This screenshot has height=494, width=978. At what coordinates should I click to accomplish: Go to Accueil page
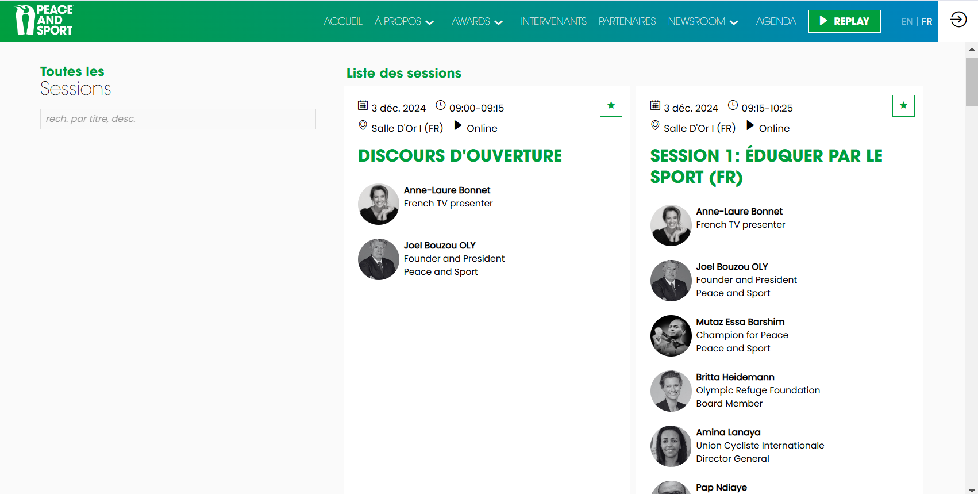coord(342,21)
